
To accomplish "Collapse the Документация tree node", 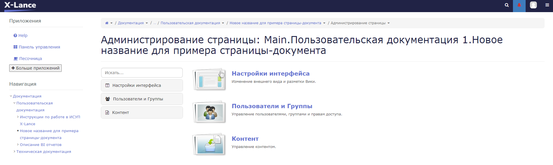I will tap(11, 96).
